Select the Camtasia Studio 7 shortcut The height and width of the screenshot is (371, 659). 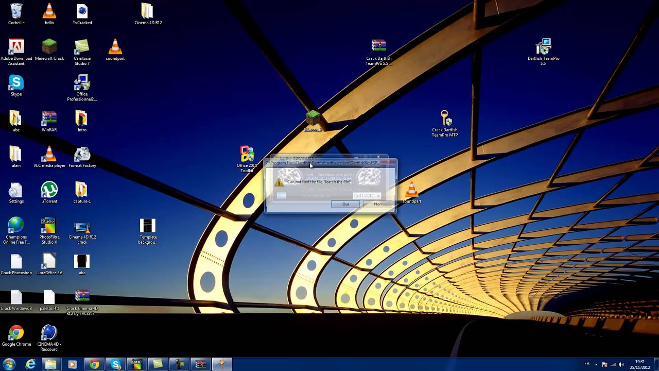pos(82,53)
